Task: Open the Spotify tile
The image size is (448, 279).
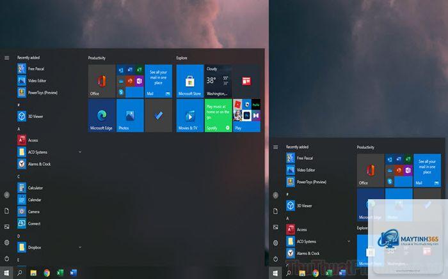Action: coord(218,116)
